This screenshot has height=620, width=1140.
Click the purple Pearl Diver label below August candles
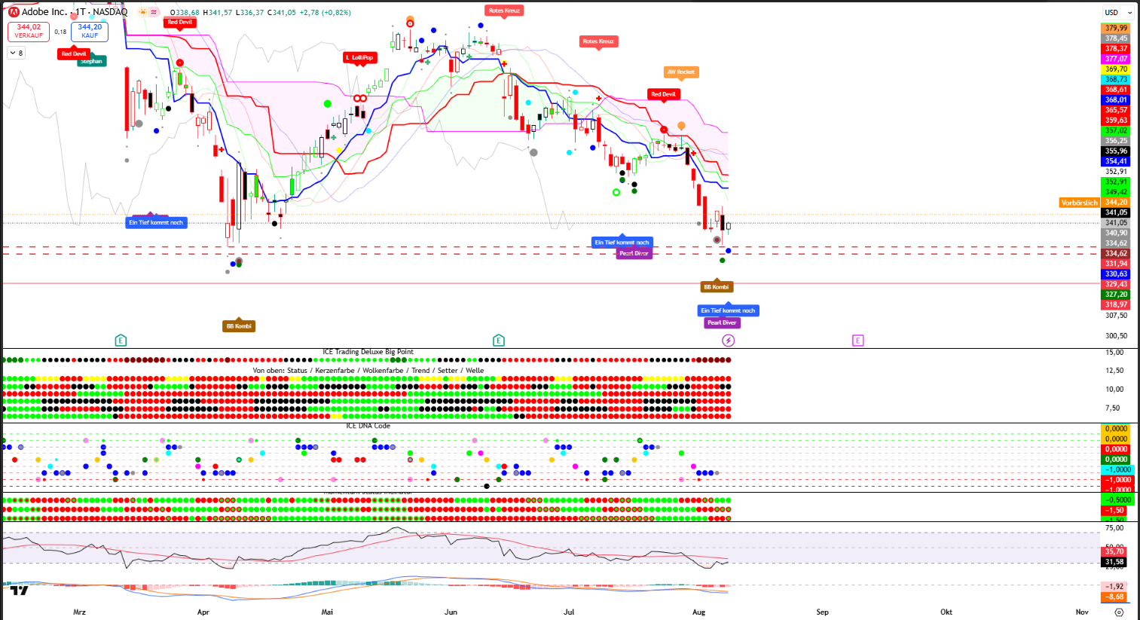[x=721, y=322]
